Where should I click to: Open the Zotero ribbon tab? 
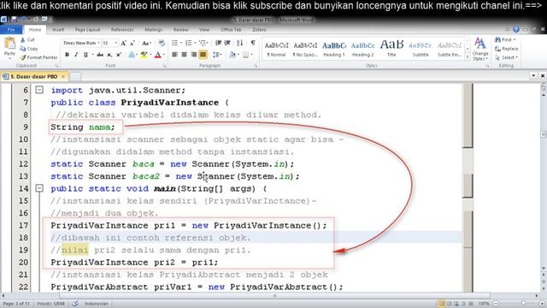259,30
